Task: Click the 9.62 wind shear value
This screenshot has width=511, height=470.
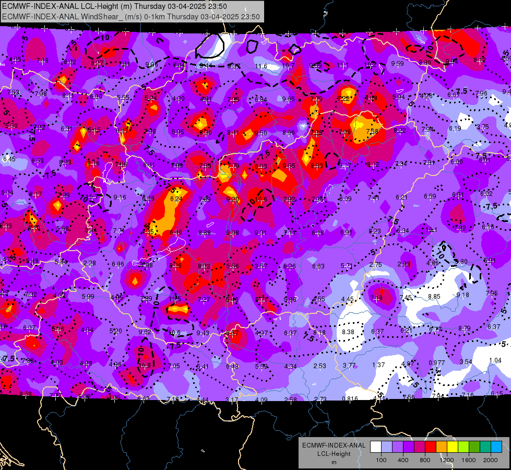Action: click(x=145, y=332)
